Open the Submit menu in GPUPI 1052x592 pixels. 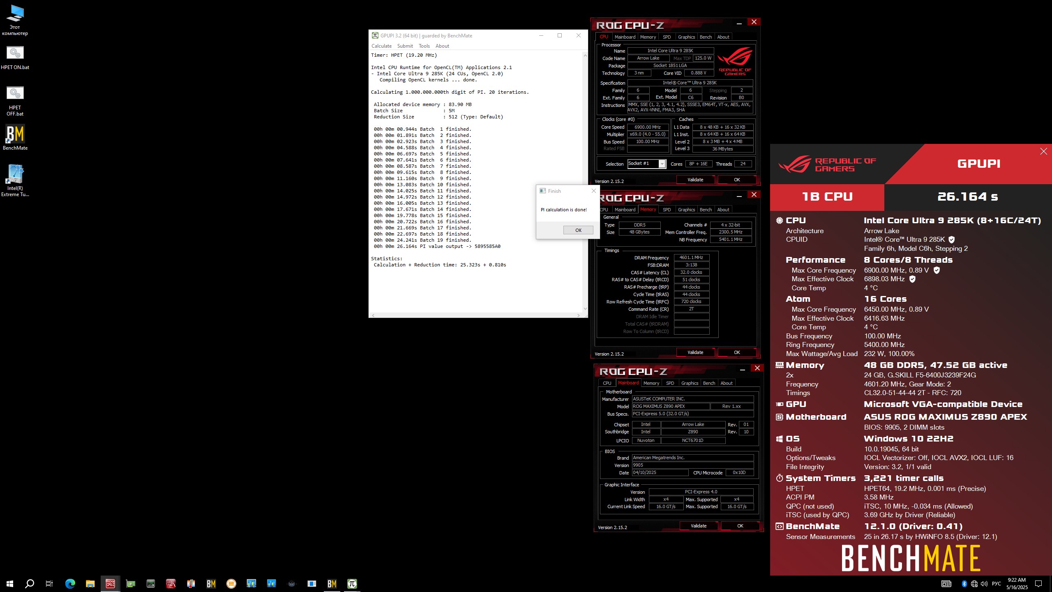coord(405,46)
